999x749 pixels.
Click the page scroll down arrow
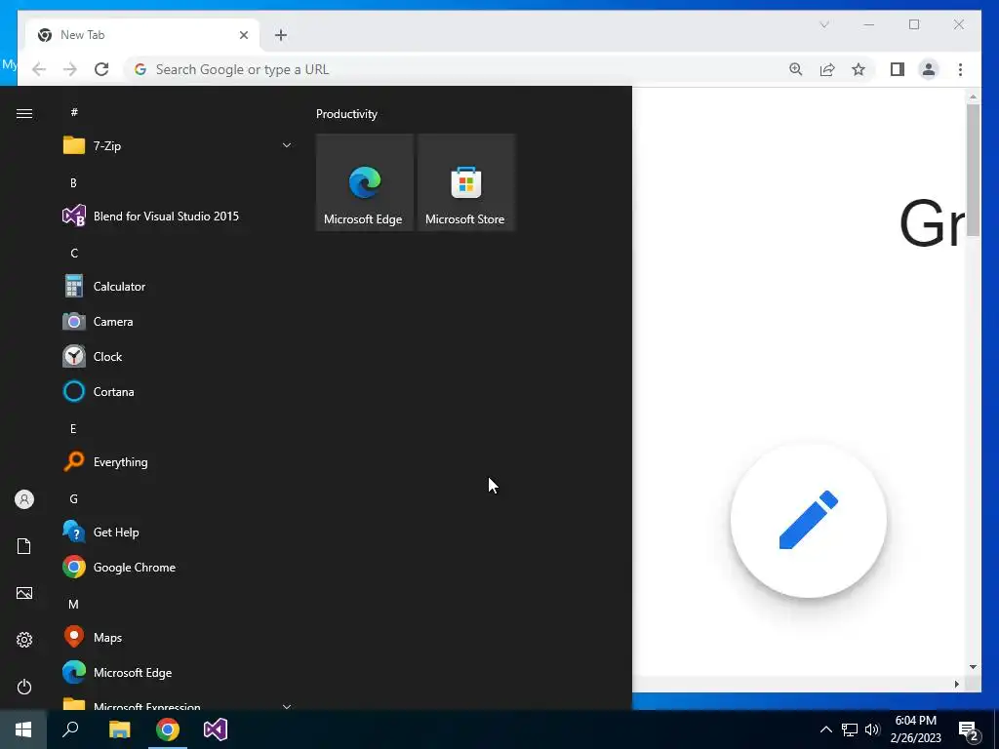pos(973,667)
